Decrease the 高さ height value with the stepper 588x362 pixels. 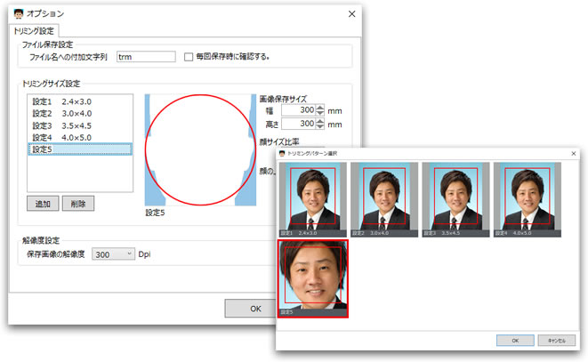320,128
